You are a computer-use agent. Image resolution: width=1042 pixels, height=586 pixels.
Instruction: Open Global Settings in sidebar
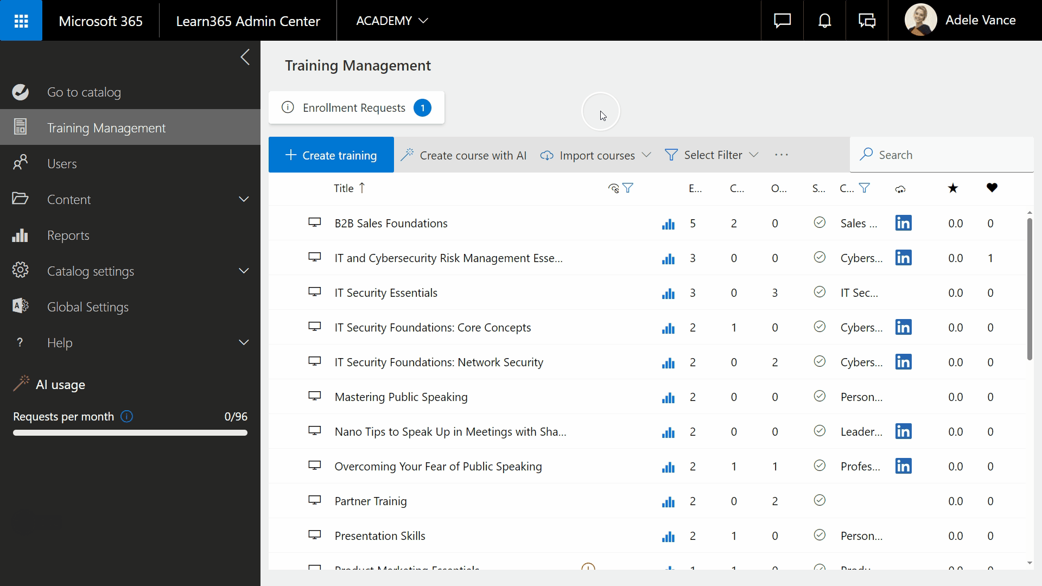pyautogui.click(x=130, y=307)
